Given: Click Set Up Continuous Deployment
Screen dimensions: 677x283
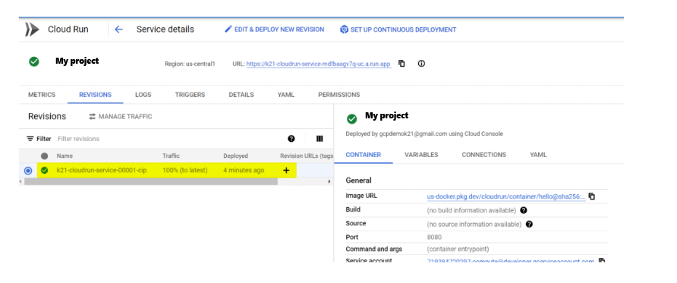Looking at the screenshot, I should (398, 30).
